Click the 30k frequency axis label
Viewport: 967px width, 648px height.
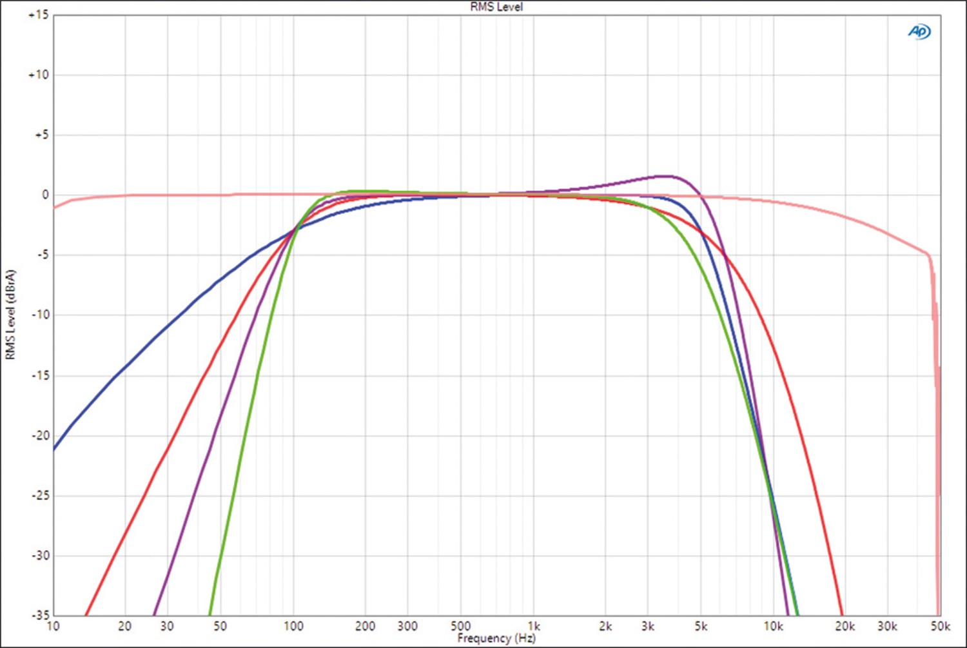pos(888,626)
